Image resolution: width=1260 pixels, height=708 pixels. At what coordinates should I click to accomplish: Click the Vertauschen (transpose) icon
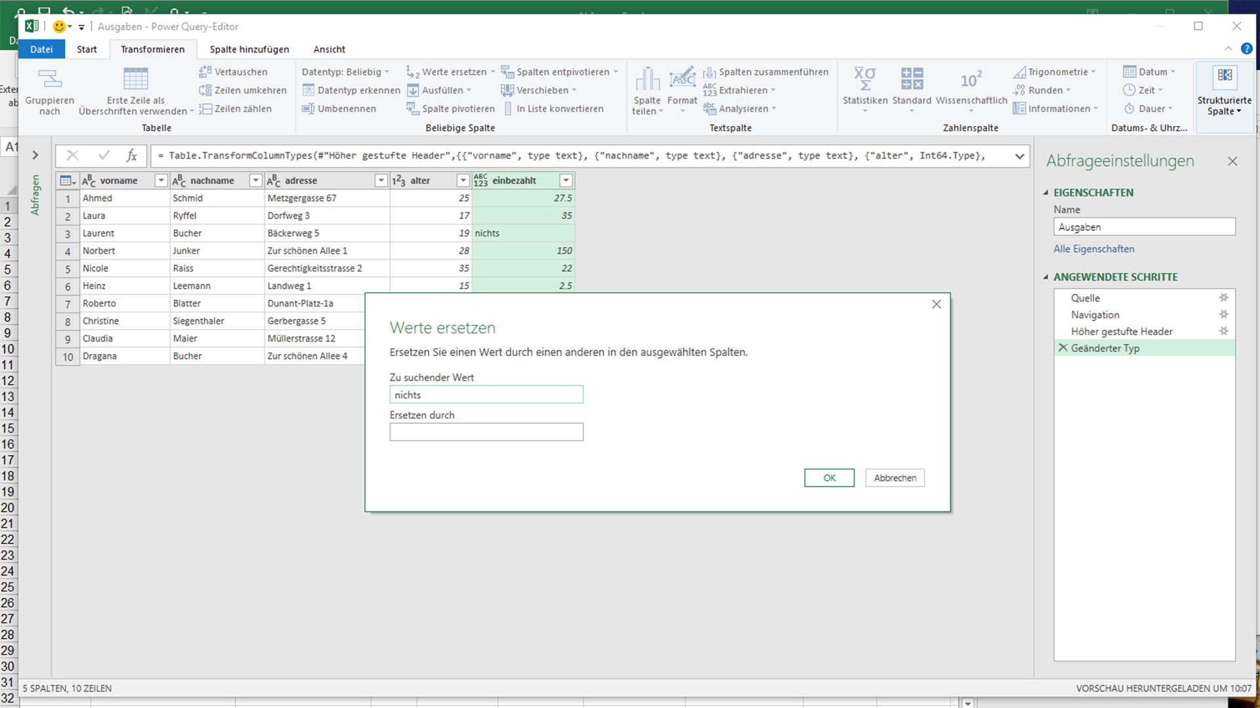(206, 71)
